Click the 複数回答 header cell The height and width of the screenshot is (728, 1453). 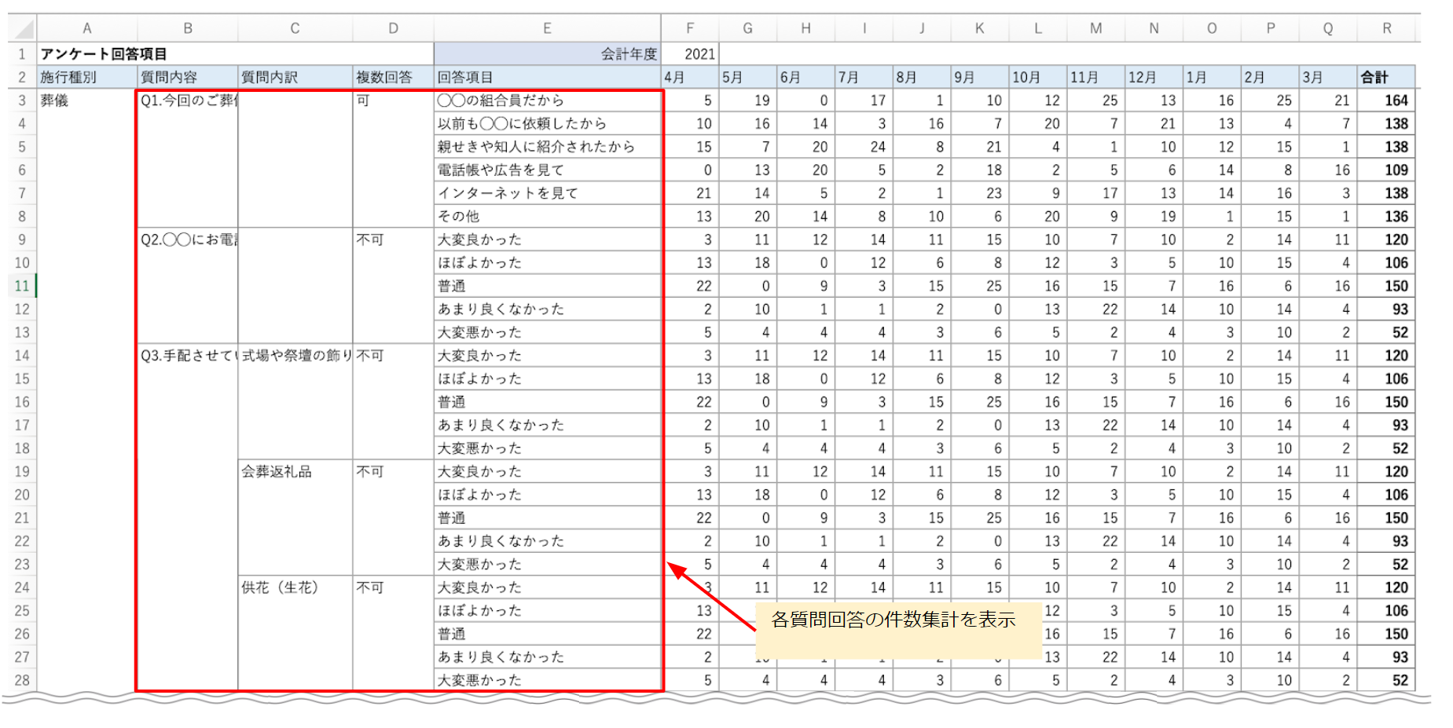click(x=393, y=78)
